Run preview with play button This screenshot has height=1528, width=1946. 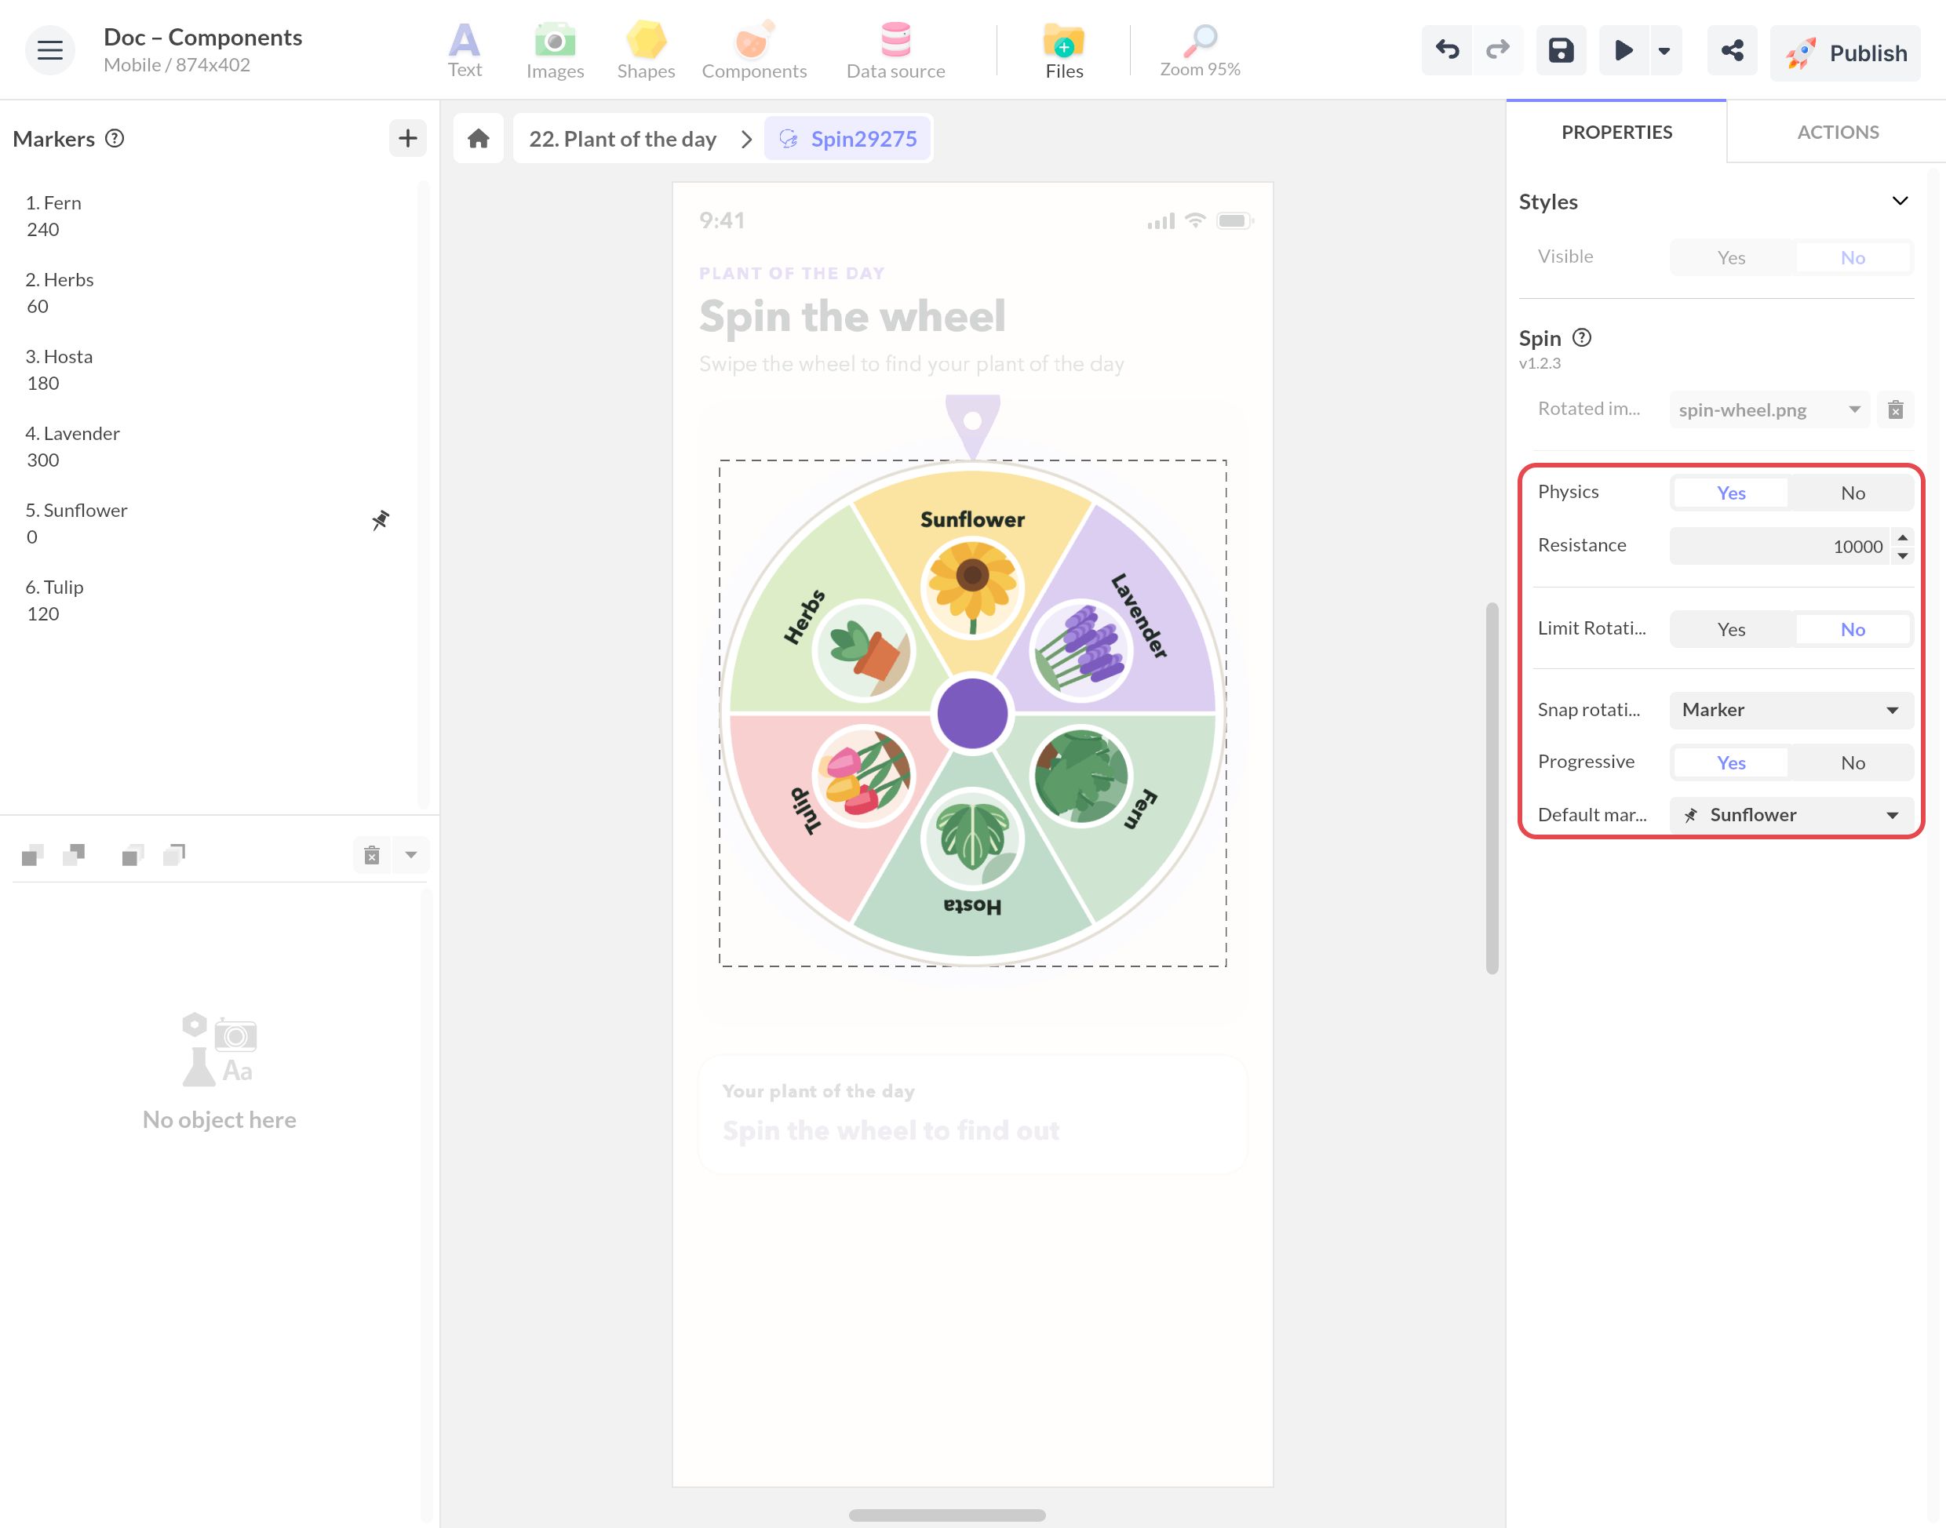(1623, 50)
